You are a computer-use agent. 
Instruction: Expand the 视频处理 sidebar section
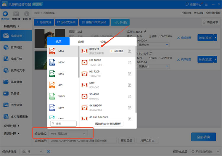pos(12,126)
